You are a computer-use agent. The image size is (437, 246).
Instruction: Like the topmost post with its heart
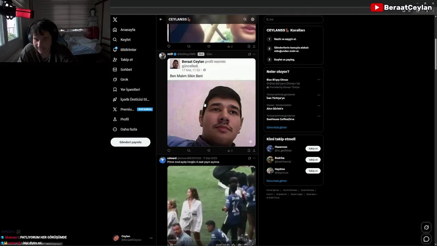pyautogui.click(x=209, y=46)
